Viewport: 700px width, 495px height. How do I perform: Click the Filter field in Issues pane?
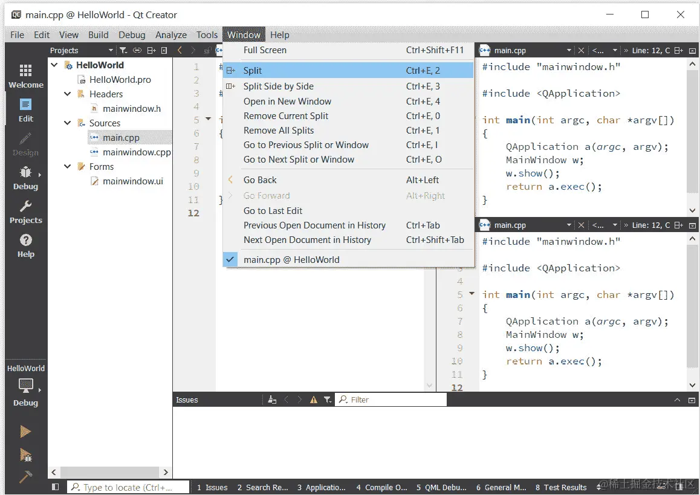(x=391, y=400)
